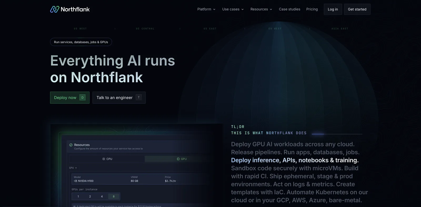
Task: Click the Deploy now button
Action: [x=70, y=98]
